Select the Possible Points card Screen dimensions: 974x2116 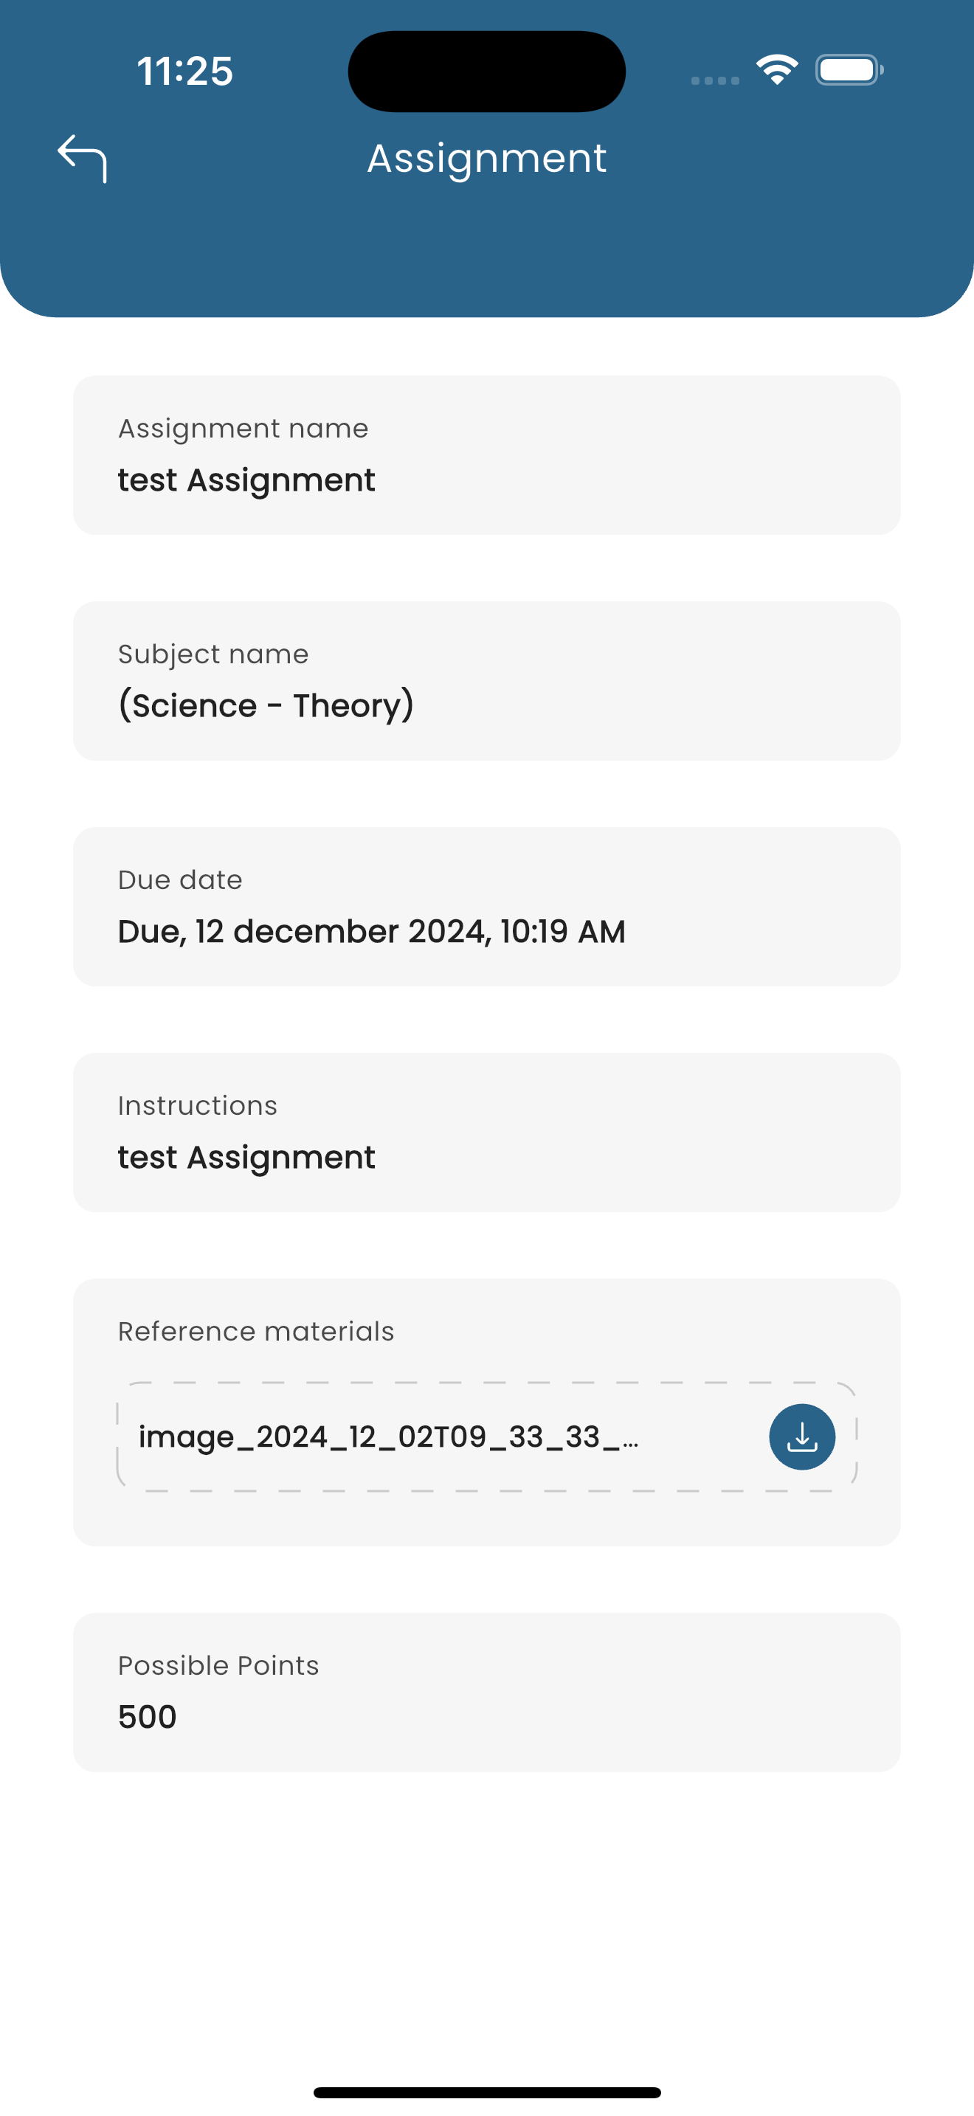487,1693
